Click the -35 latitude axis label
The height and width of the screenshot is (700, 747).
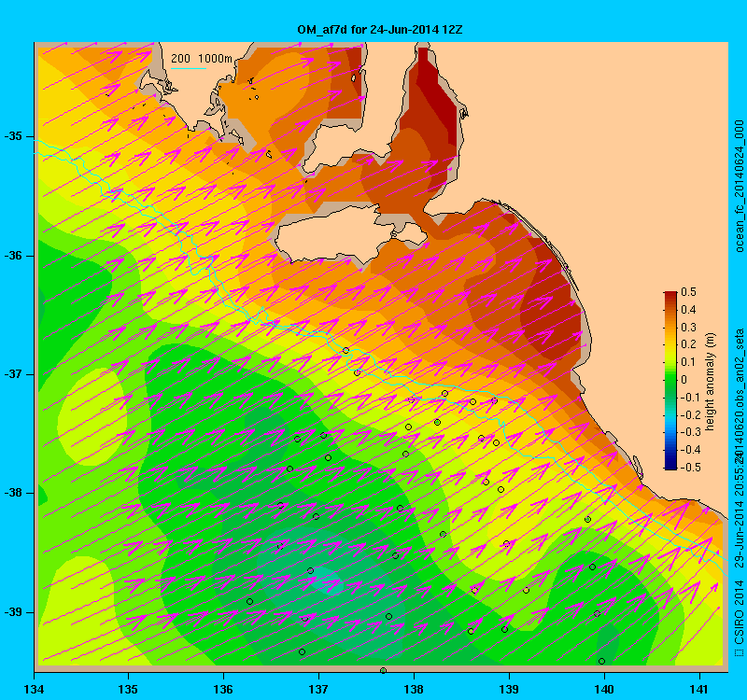point(13,136)
